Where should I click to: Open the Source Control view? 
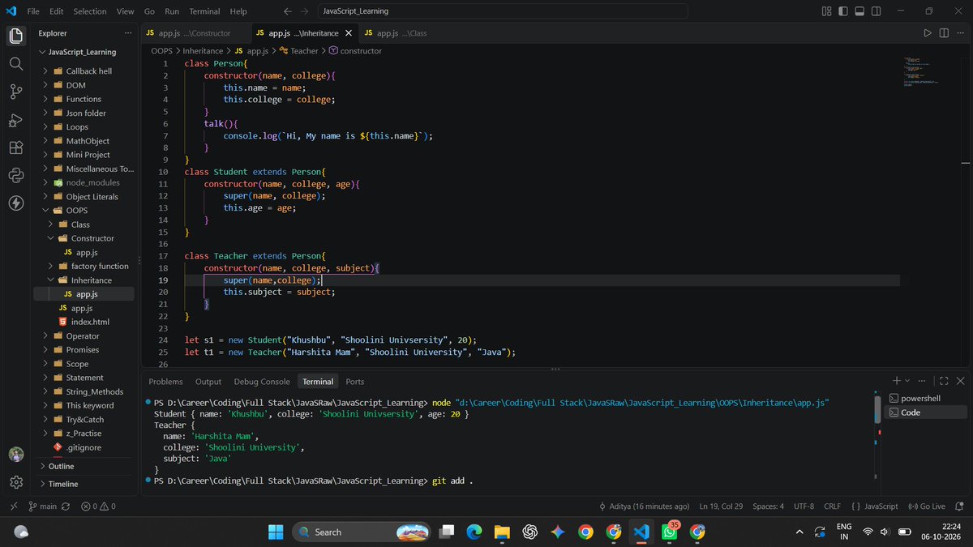(15, 92)
